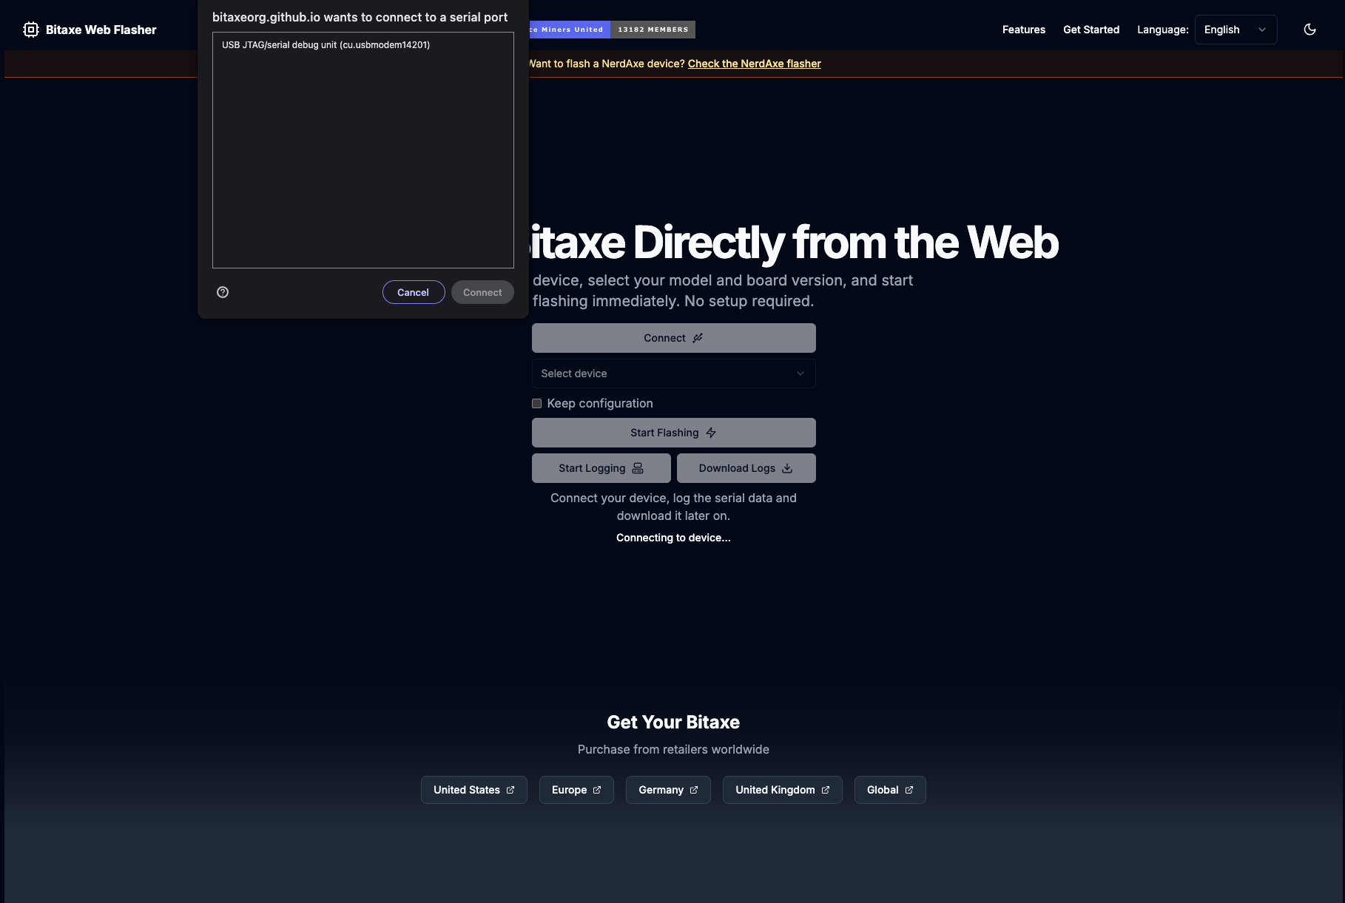Image resolution: width=1345 pixels, height=903 pixels.
Task: Go to Get Started section
Action: click(x=1091, y=30)
